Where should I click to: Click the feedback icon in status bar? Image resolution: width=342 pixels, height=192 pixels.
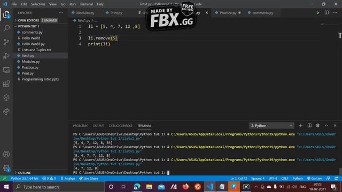click(x=328, y=179)
